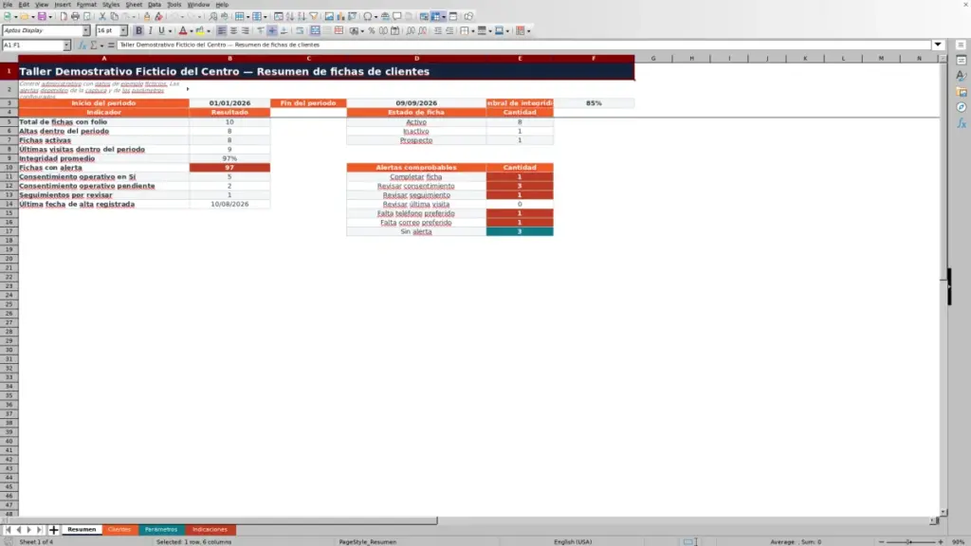Click the Function Wizard fx icon
The image size is (971, 546).
click(x=82, y=45)
